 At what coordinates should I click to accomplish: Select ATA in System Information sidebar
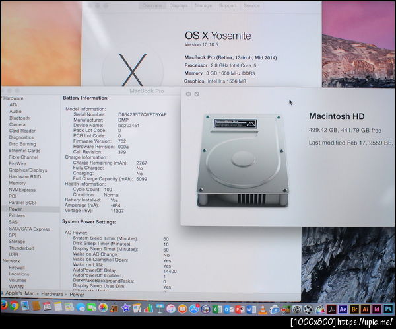[13, 104]
